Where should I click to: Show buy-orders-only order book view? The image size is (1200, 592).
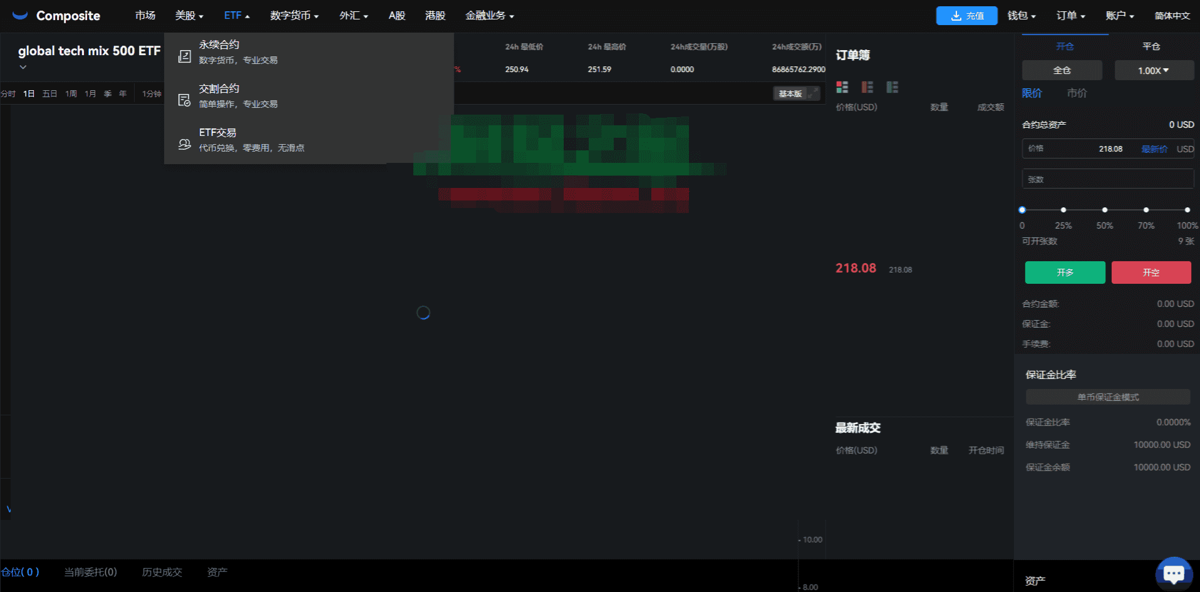[892, 87]
